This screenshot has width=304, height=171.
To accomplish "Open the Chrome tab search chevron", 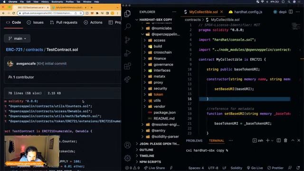I will (x=117, y=8).
